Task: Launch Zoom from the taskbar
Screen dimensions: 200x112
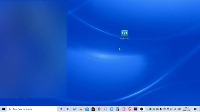Action: [x=112, y=109]
